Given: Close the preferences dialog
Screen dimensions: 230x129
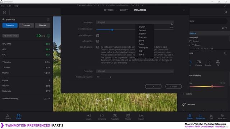Looking at the screenshot, I should coord(184,10).
